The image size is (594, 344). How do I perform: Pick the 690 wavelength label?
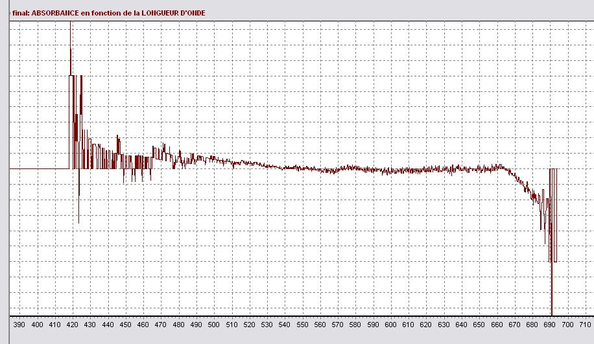point(549,325)
